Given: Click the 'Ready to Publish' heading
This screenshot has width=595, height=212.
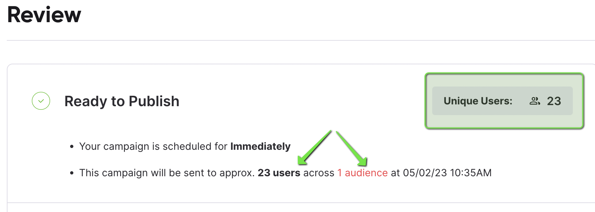Looking at the screenshot, I should point(122,101).
